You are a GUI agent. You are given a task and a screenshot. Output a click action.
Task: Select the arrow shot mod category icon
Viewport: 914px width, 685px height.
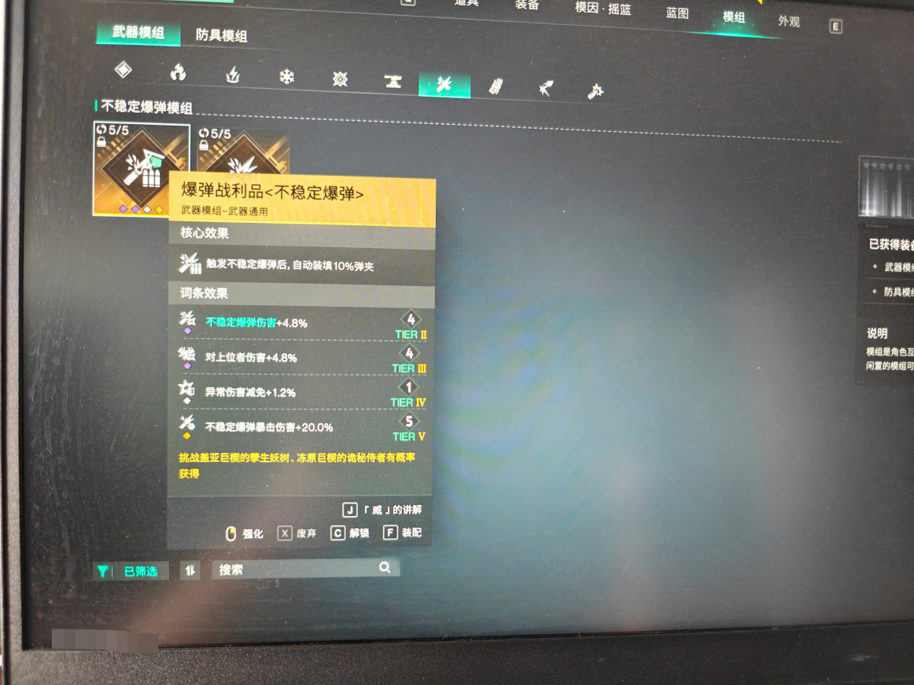click(x=545, y=88)
